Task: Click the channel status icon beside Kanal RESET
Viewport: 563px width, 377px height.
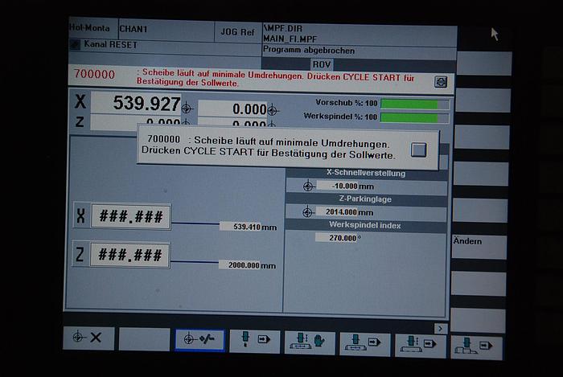Action: click(x=75, y=44)
